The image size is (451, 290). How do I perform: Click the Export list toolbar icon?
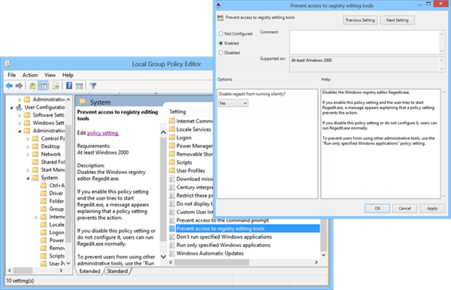pos(56,86)
